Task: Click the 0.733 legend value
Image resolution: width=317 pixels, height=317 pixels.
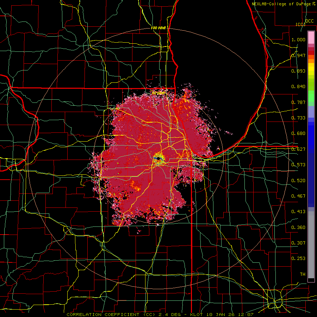Action: point(298,118)
